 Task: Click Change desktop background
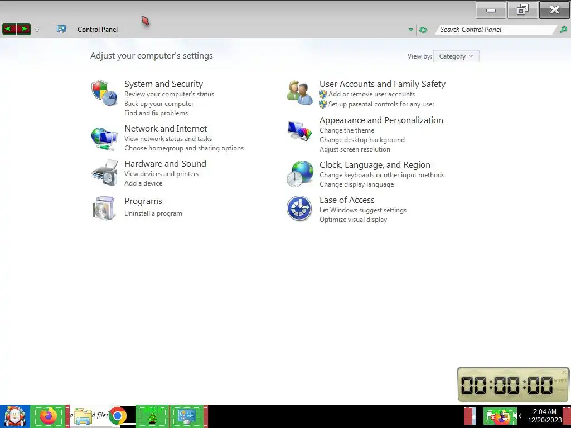click(362, 140)
